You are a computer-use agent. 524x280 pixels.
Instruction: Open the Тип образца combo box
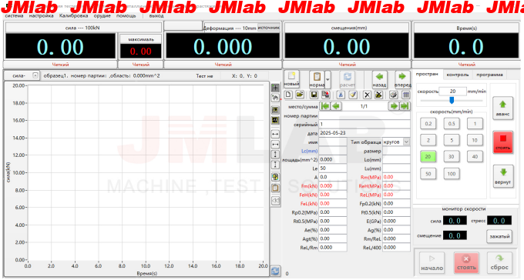pyautogui.click(x=396, y=142)
